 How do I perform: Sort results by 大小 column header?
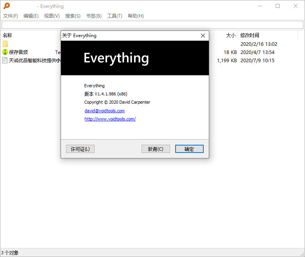click(231, 35)
